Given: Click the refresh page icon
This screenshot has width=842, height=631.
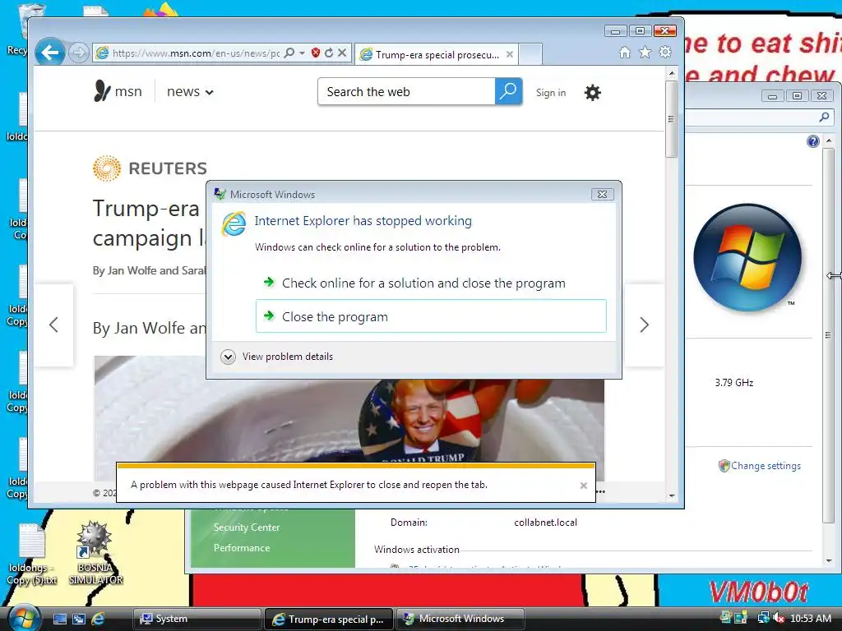Looking at the screenshot, I should tap(329, 53).
